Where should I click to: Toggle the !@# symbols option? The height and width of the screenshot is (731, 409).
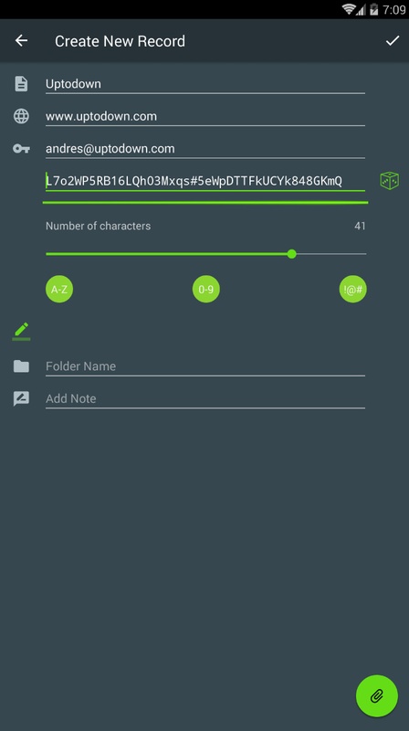coord(352,289)
